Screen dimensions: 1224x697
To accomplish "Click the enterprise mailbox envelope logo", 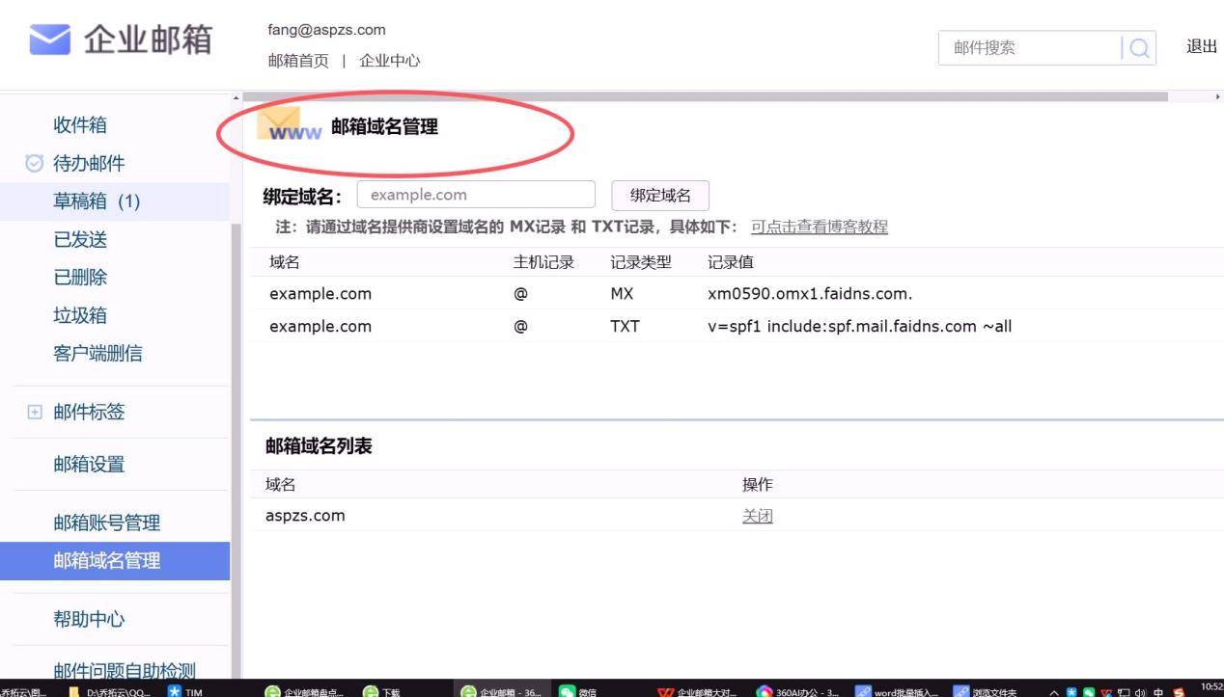I will (50, 41).
